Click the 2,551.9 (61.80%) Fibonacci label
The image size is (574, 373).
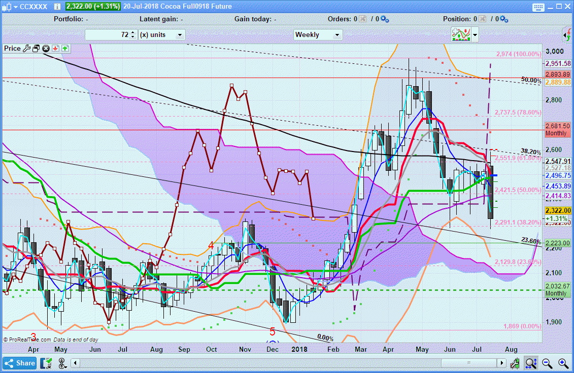pyautogui.click(x=518, y=158)
